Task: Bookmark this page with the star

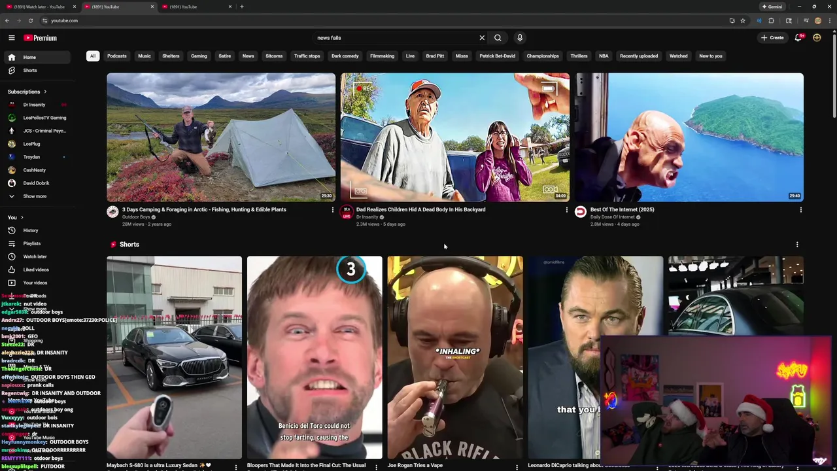Action: point(743,20)
